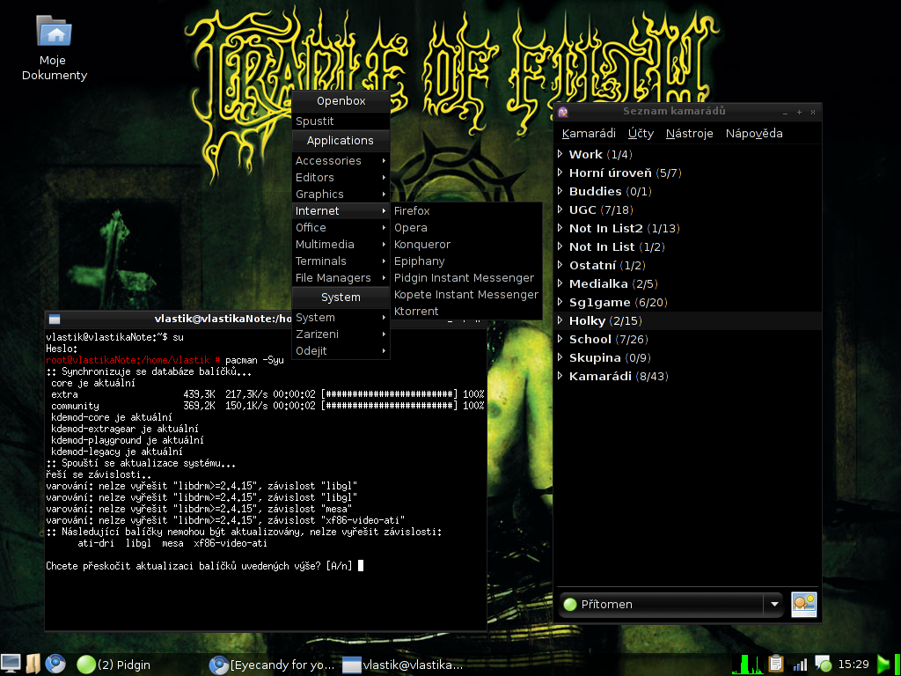Click the terminal window icon in its title bar
The height and width of the screenshot is (676, 901).
[x=55, y=319]
